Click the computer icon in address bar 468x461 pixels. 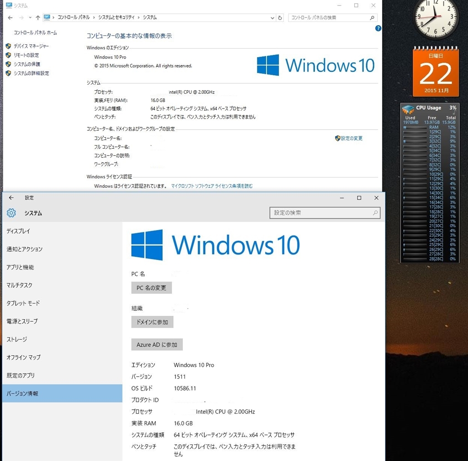point(47,17)
